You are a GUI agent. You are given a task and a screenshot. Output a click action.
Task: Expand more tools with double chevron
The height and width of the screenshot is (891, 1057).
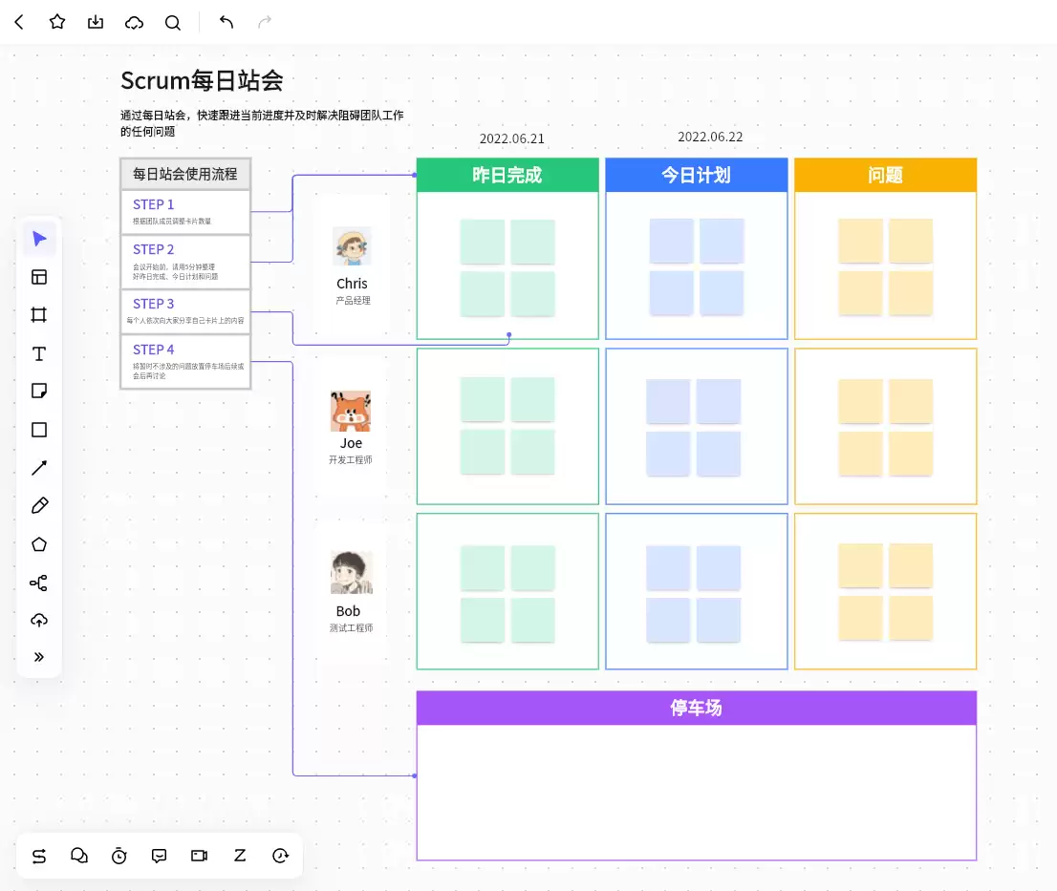[x=39, y=657]
